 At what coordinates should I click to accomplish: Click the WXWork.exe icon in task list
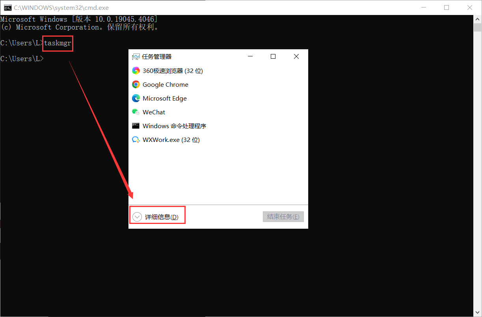coord(136,140)
